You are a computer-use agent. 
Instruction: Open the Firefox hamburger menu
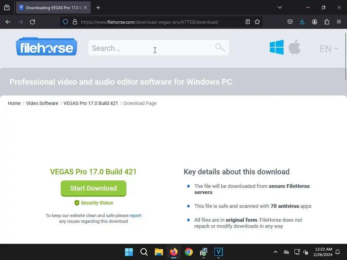(339, 22)
